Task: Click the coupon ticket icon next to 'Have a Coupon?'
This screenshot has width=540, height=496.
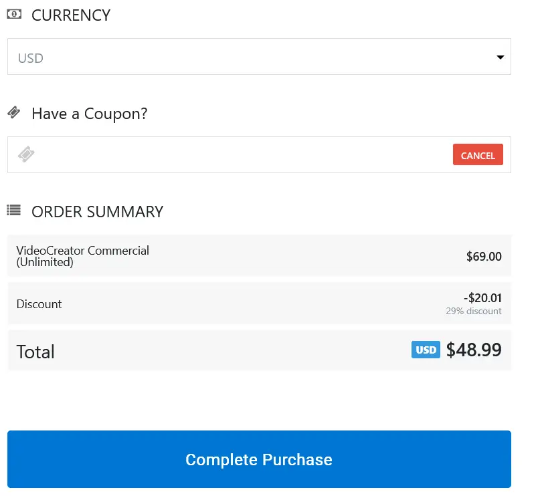Action: tap(14, 112)
